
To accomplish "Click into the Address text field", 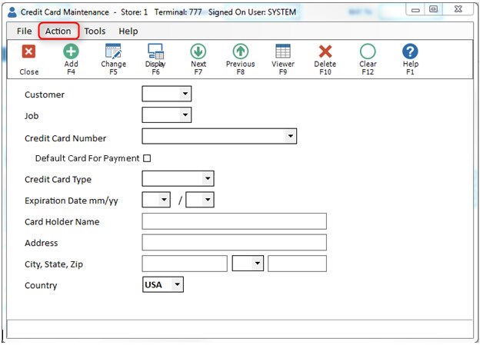I will point(234,243).
